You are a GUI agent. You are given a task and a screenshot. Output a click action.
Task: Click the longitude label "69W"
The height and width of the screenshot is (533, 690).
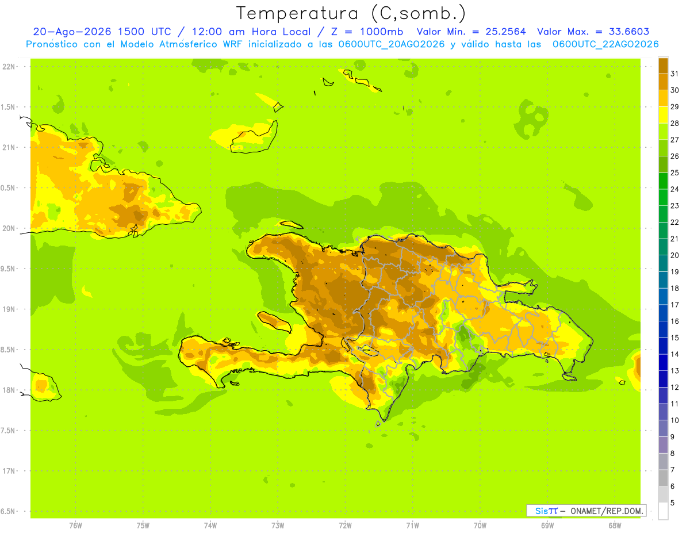click(547, 525)
